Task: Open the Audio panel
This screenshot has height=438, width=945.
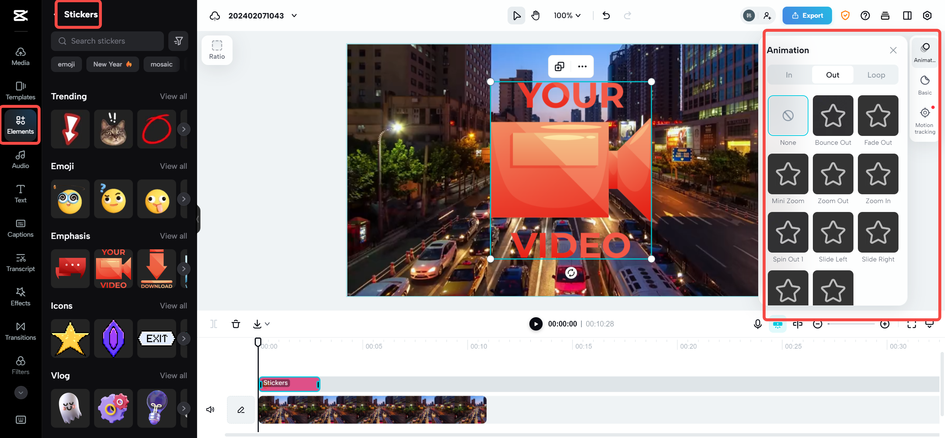Action: coord(20,160)
